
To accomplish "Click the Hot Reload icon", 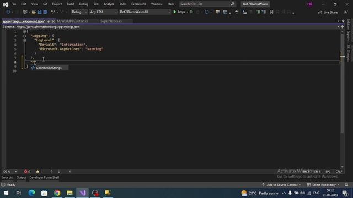I will pos(206,12).
